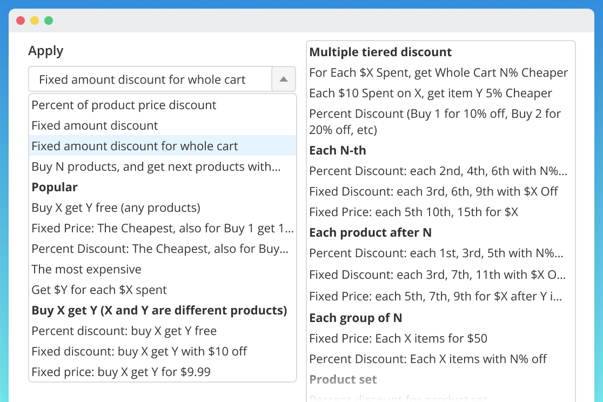Select 'Buy X get Y free (any products)'
The height and width of the screenshot is (402, 603).
(116, 208)
